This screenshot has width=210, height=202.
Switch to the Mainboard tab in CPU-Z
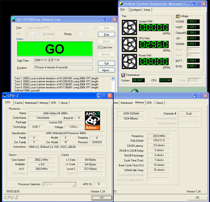(31, 103)
